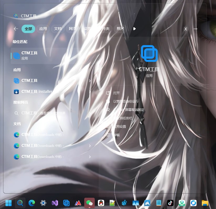The width and height of the screenshot is (216, 209).
Task: Open the green globe browser taskbar icon
Action: pyautogui.click(x=182, y=203)
